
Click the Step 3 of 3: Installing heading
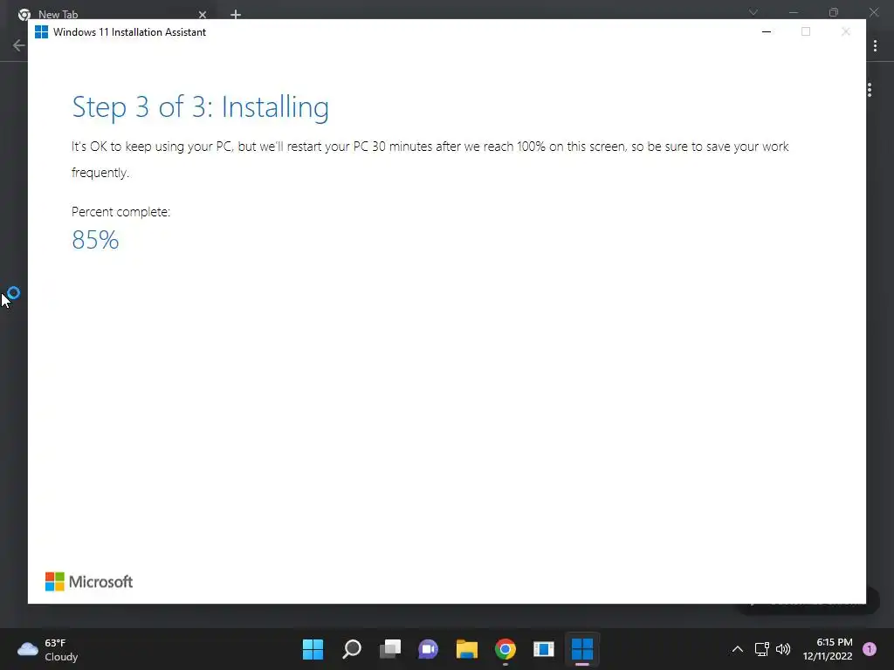(200, 107)
